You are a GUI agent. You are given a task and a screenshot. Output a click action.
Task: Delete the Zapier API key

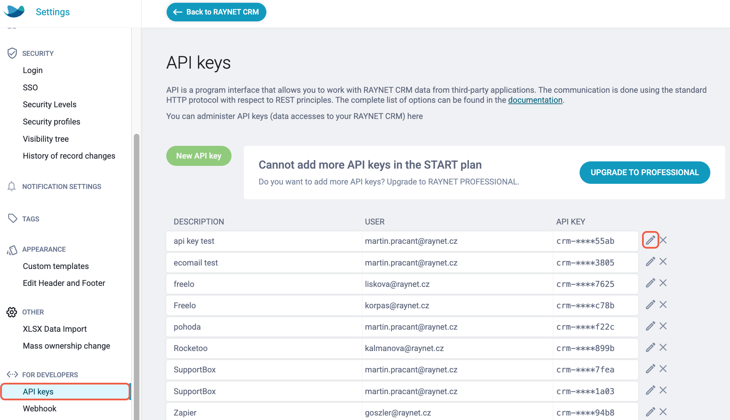(x=663, y=412)
